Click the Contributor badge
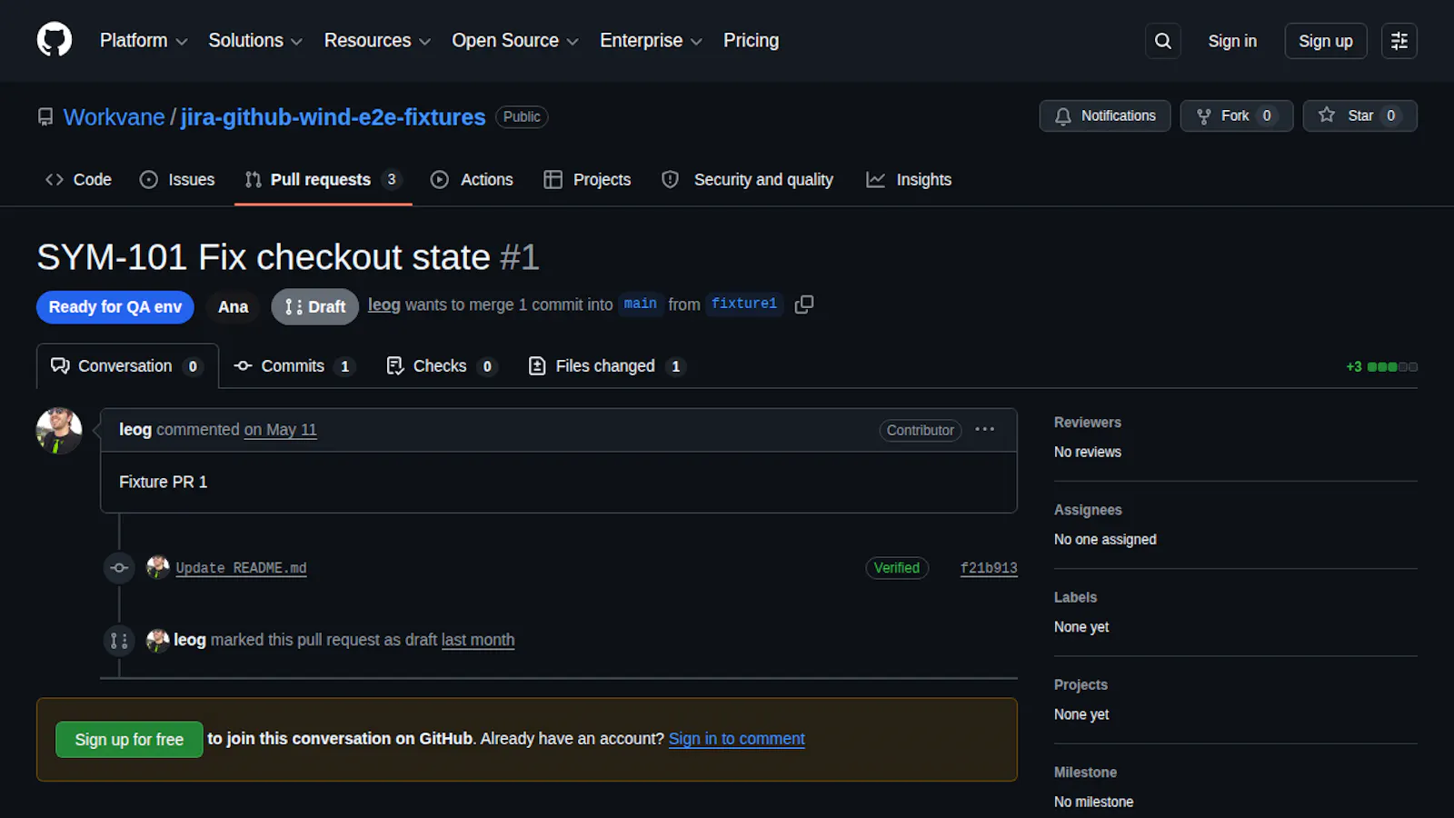1454x818 pixels. point(921,431)
